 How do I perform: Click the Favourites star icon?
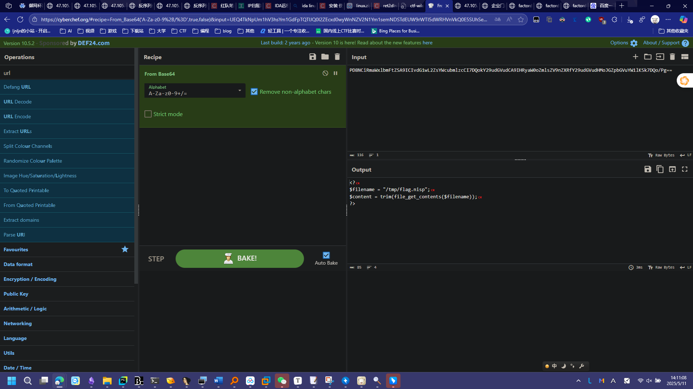click(125, 249)
